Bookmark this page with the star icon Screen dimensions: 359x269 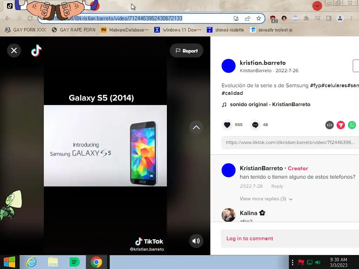pos(259,18)
